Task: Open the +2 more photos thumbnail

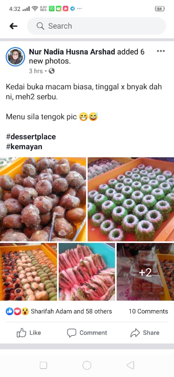Action: click(145, 272)
